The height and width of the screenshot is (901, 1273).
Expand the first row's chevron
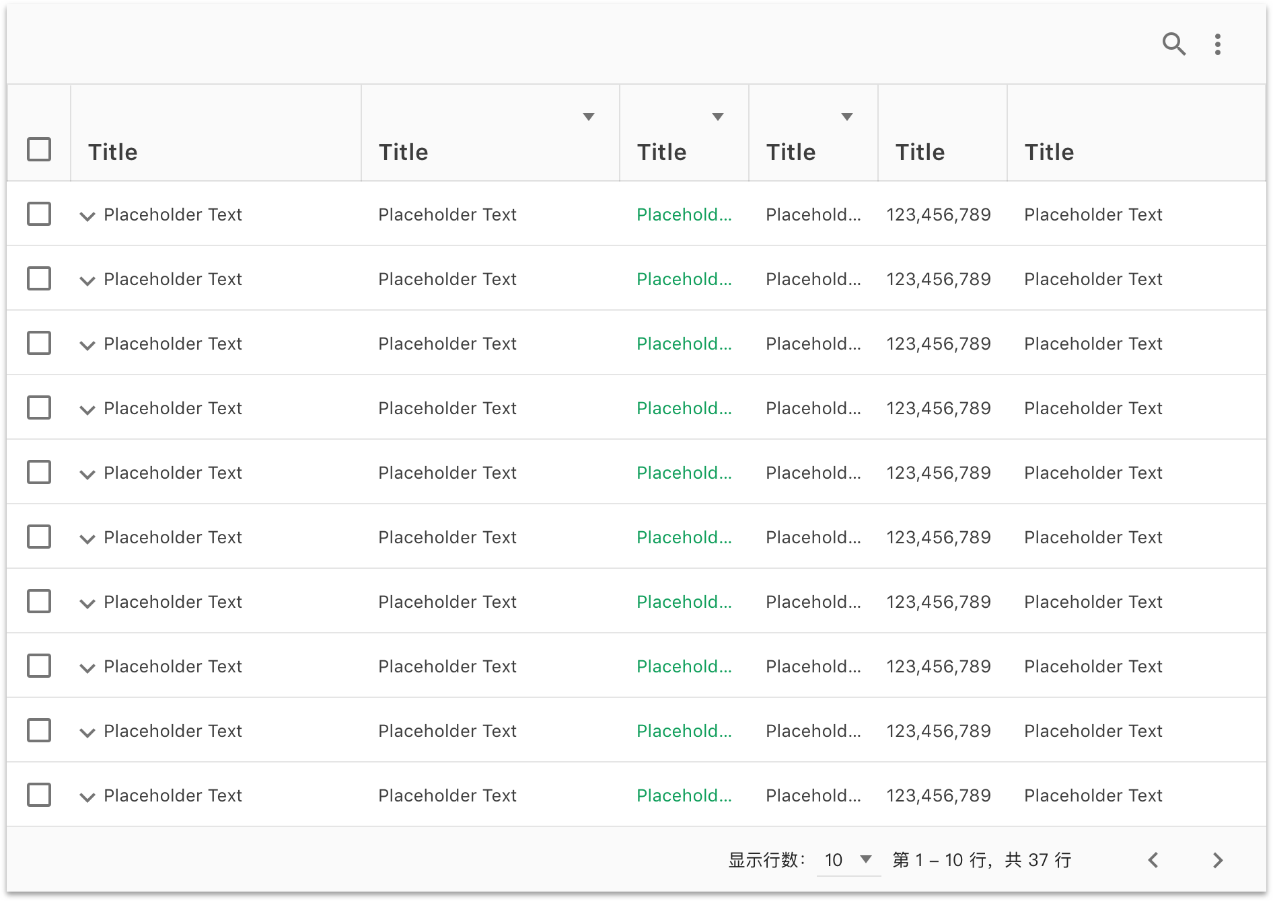87,217
